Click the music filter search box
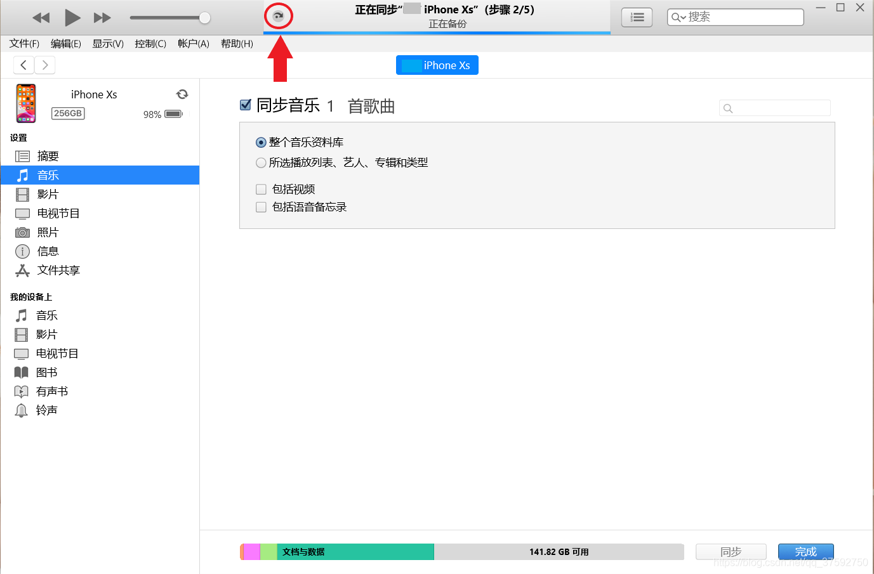Screen dimensions: 874x574 point(774,108)
